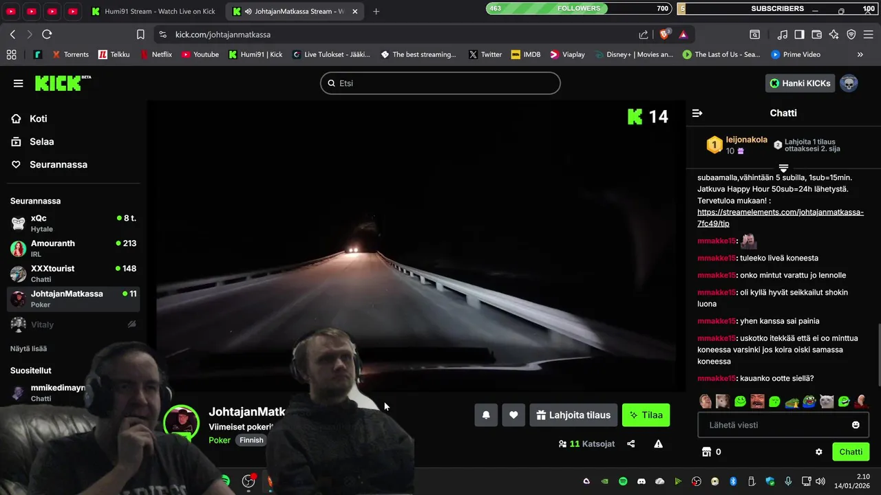Toggle notification bell for the channel
Image resolution: width=881 pixels, height=495 pixels.
point(486,415)
